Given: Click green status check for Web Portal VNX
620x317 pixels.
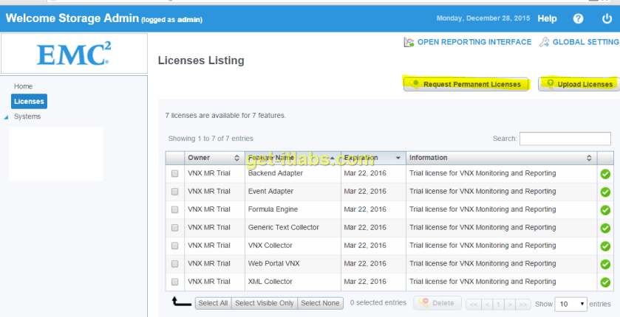Looking at the screenshot, I should pos(605,264).
